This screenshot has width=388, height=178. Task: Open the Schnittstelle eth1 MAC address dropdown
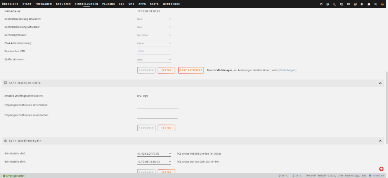tap(154, 162)
